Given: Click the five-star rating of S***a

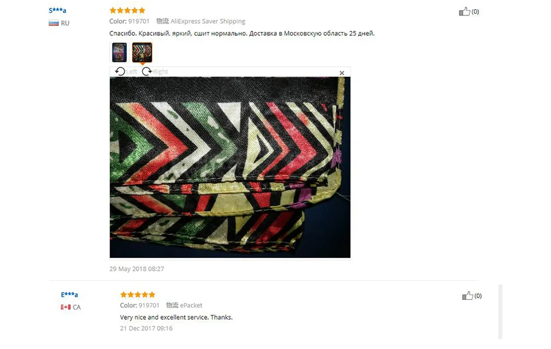Looking at the screenshot, I should click(127, 10).
